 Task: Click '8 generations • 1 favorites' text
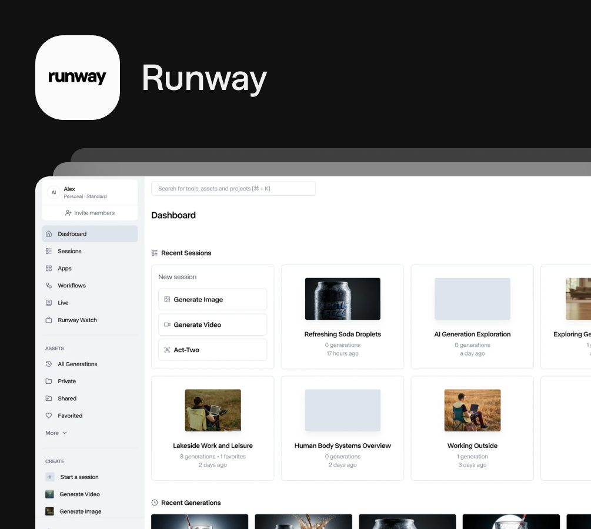point(213,456)
